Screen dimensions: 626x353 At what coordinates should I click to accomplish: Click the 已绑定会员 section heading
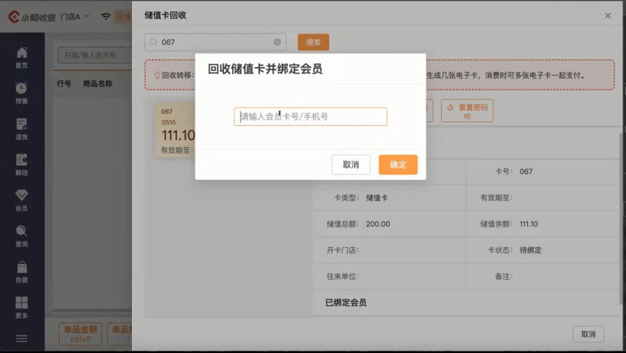pyautogui.click(x=345, y=302)
